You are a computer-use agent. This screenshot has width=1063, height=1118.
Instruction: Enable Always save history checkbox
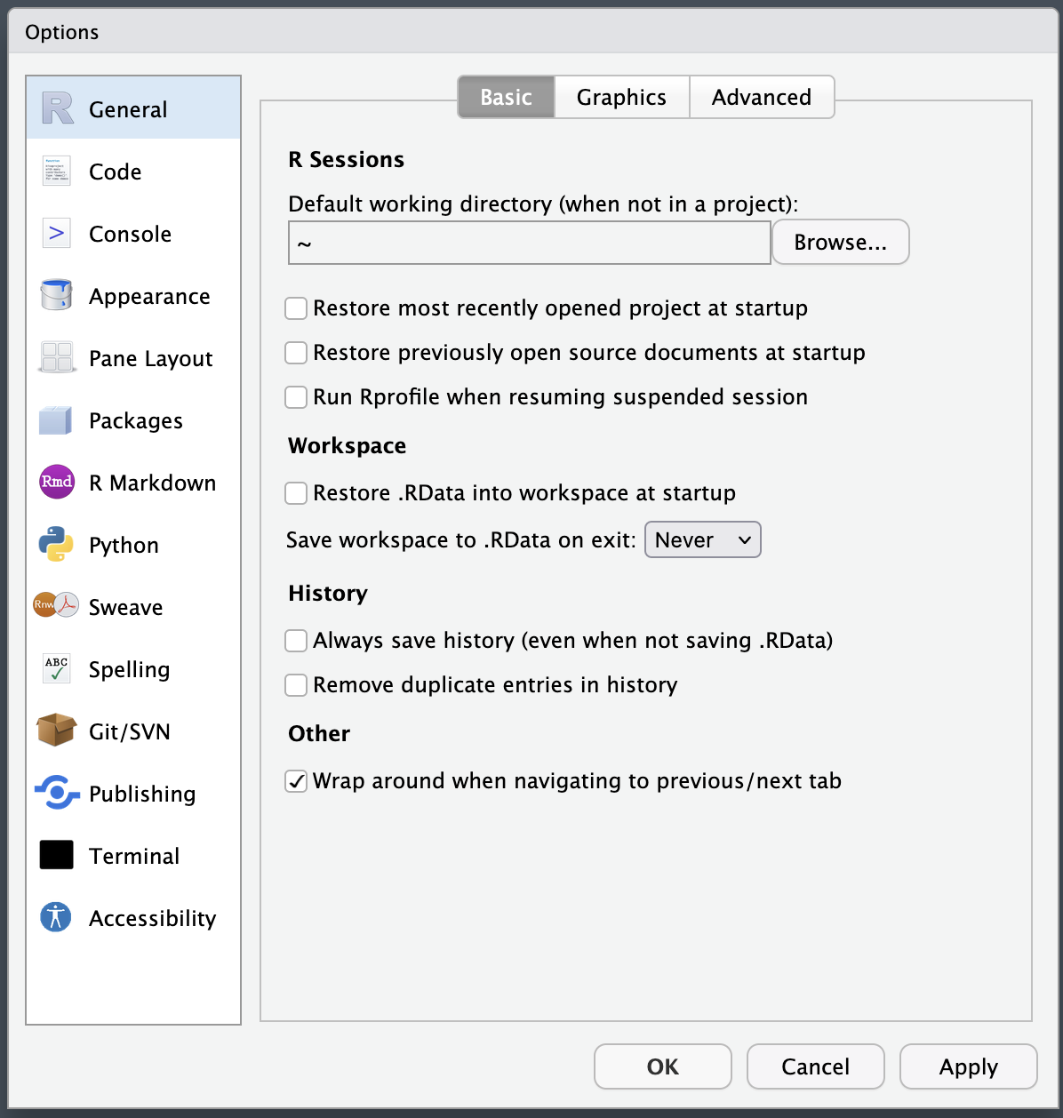point(296,641)
